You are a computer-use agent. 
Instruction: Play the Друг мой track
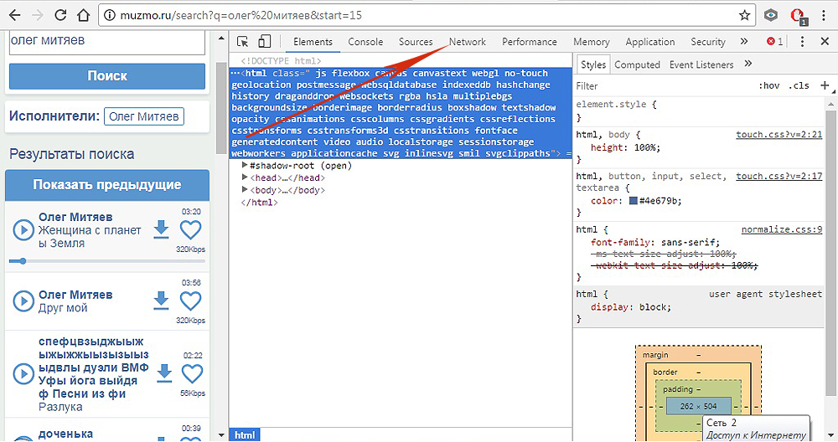[x=23, y=301]
